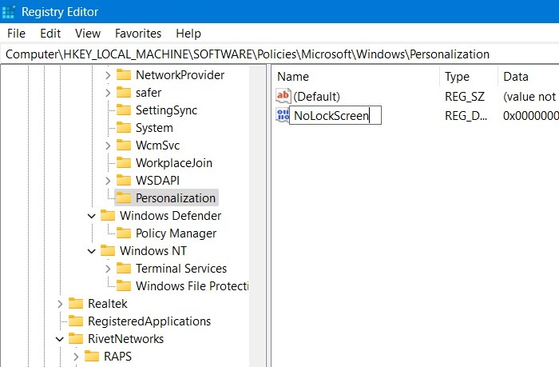559x367 pixels.
Task: Select the Terminal Services folder icon
Action: [x=124, y=268]
